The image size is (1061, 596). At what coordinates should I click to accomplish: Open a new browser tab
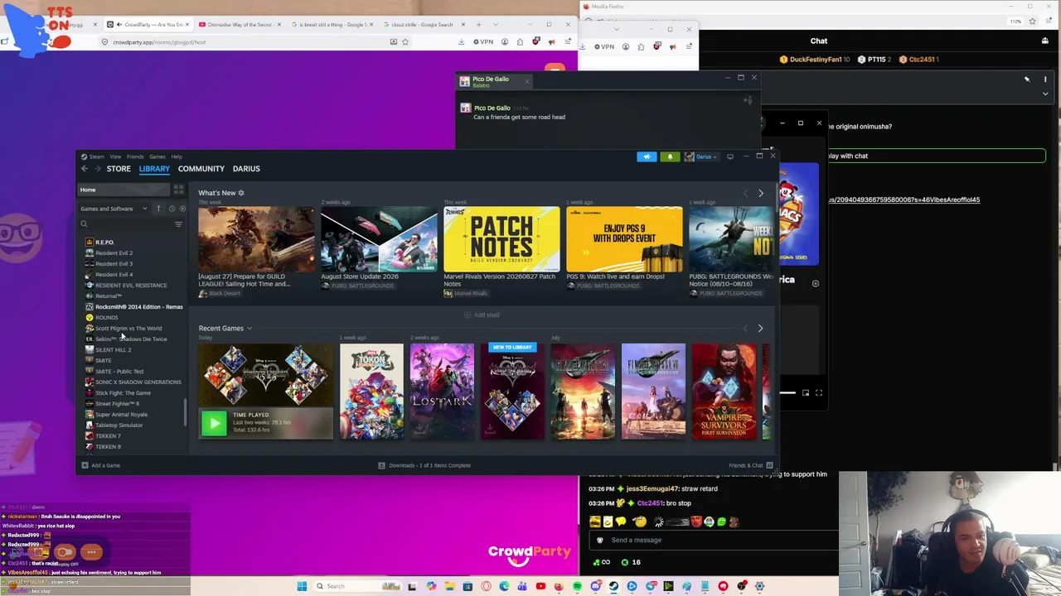478,25
